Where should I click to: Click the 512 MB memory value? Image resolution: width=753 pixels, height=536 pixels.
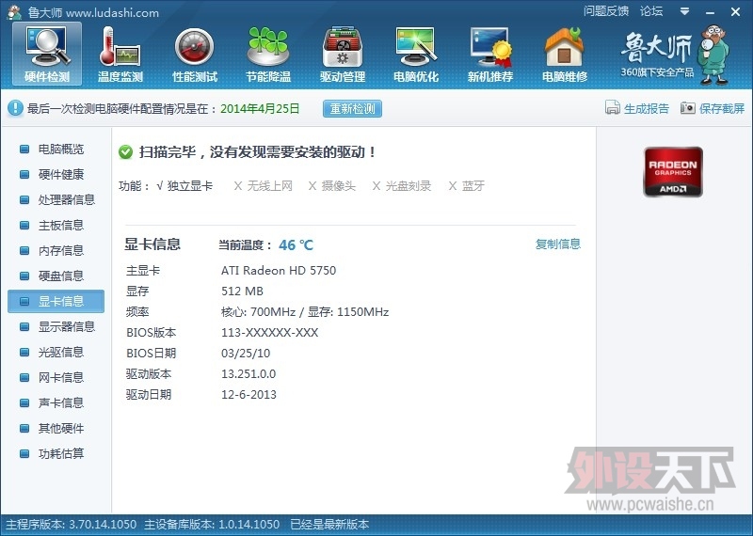242,292
